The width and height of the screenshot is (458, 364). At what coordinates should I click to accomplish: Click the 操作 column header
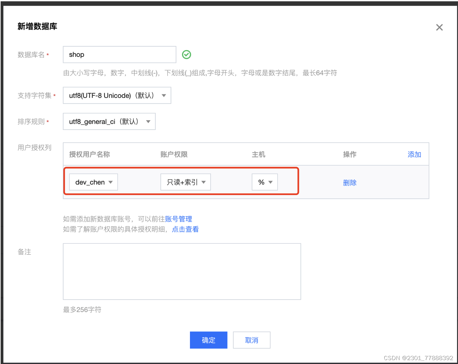pos(350,154)
